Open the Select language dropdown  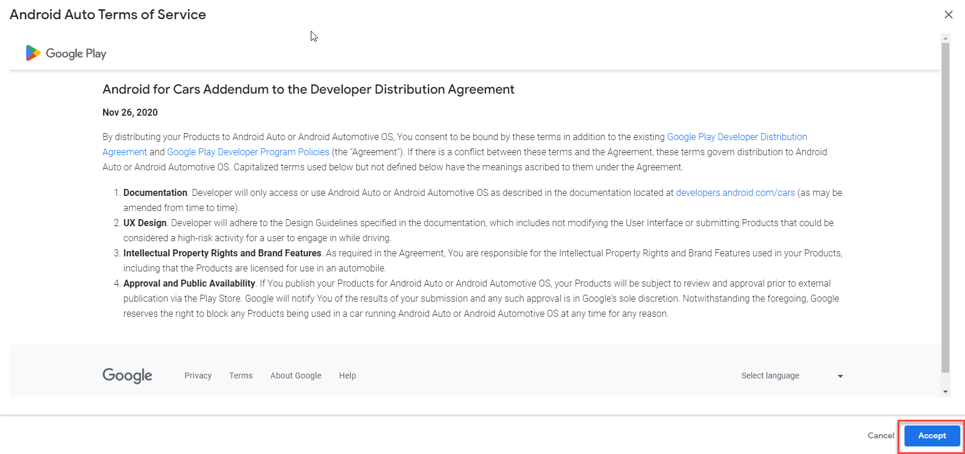(770, 376)
